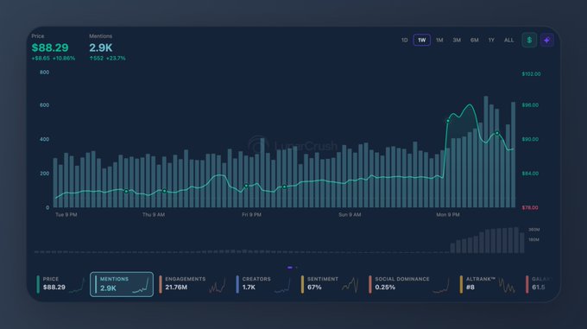587x329 pixels.
Task: Click the active carousel page indicator dot
Action: click(x=290, y=268)
